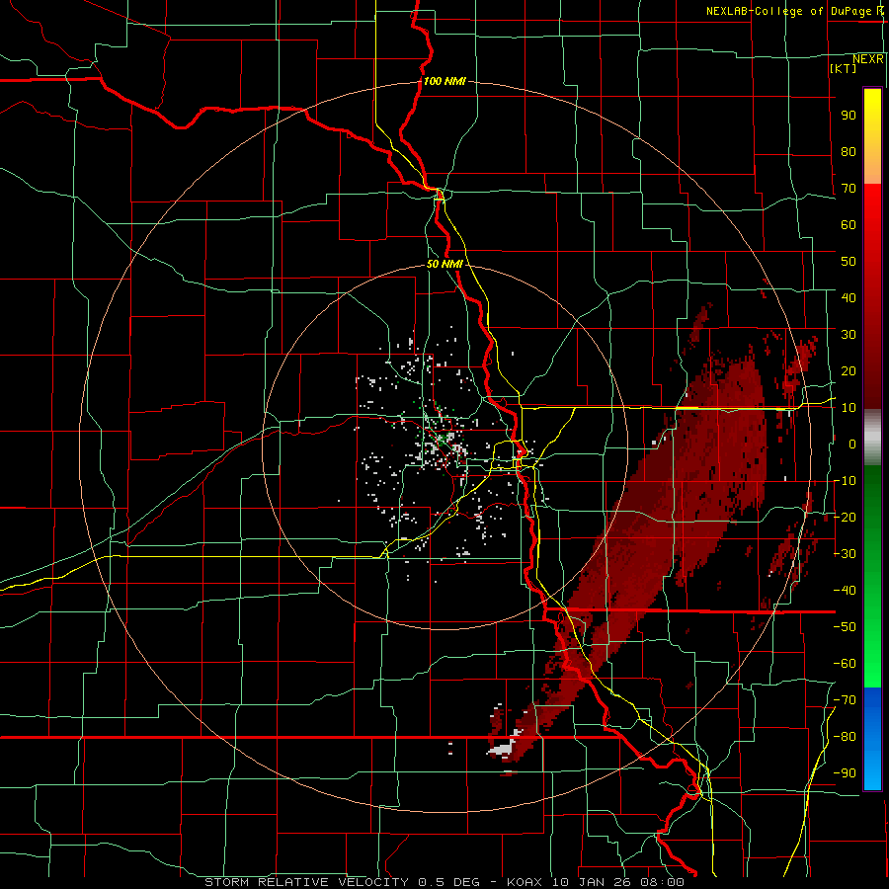Image resolution: width=889 pixels, height=889 pixels.
Task: Click the blue bottom segment of color bar
Action: tap(872, 739)
